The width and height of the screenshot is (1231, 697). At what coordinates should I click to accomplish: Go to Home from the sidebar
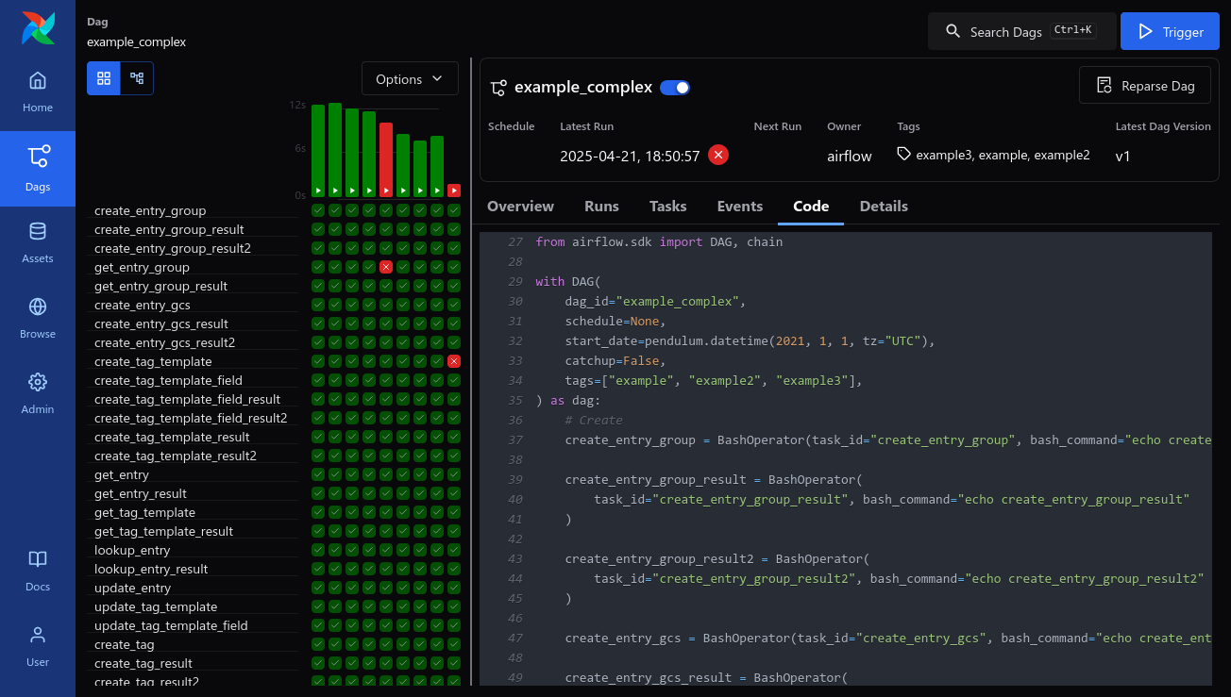(38, 91)
